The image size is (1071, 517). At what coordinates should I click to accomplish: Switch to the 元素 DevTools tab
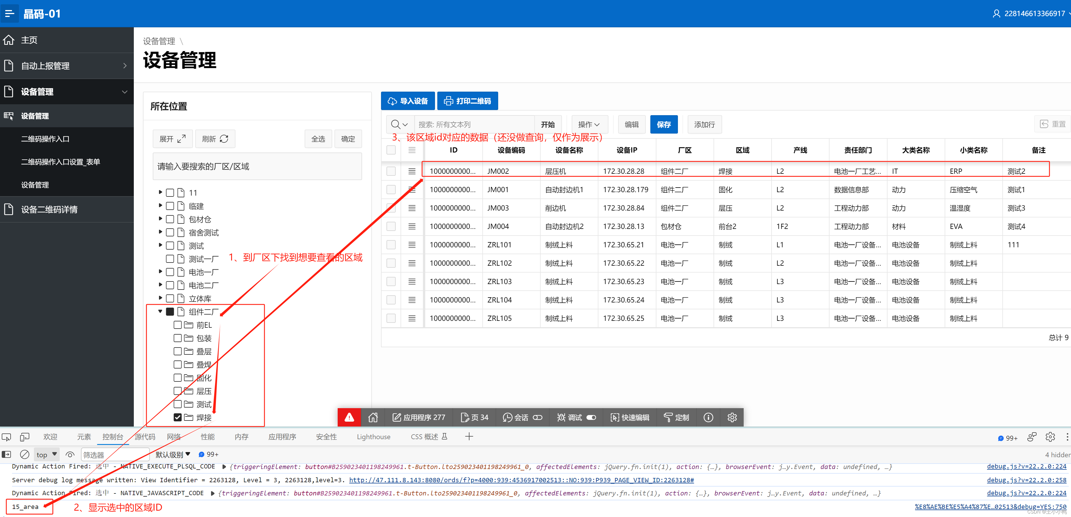click(84, 437)
